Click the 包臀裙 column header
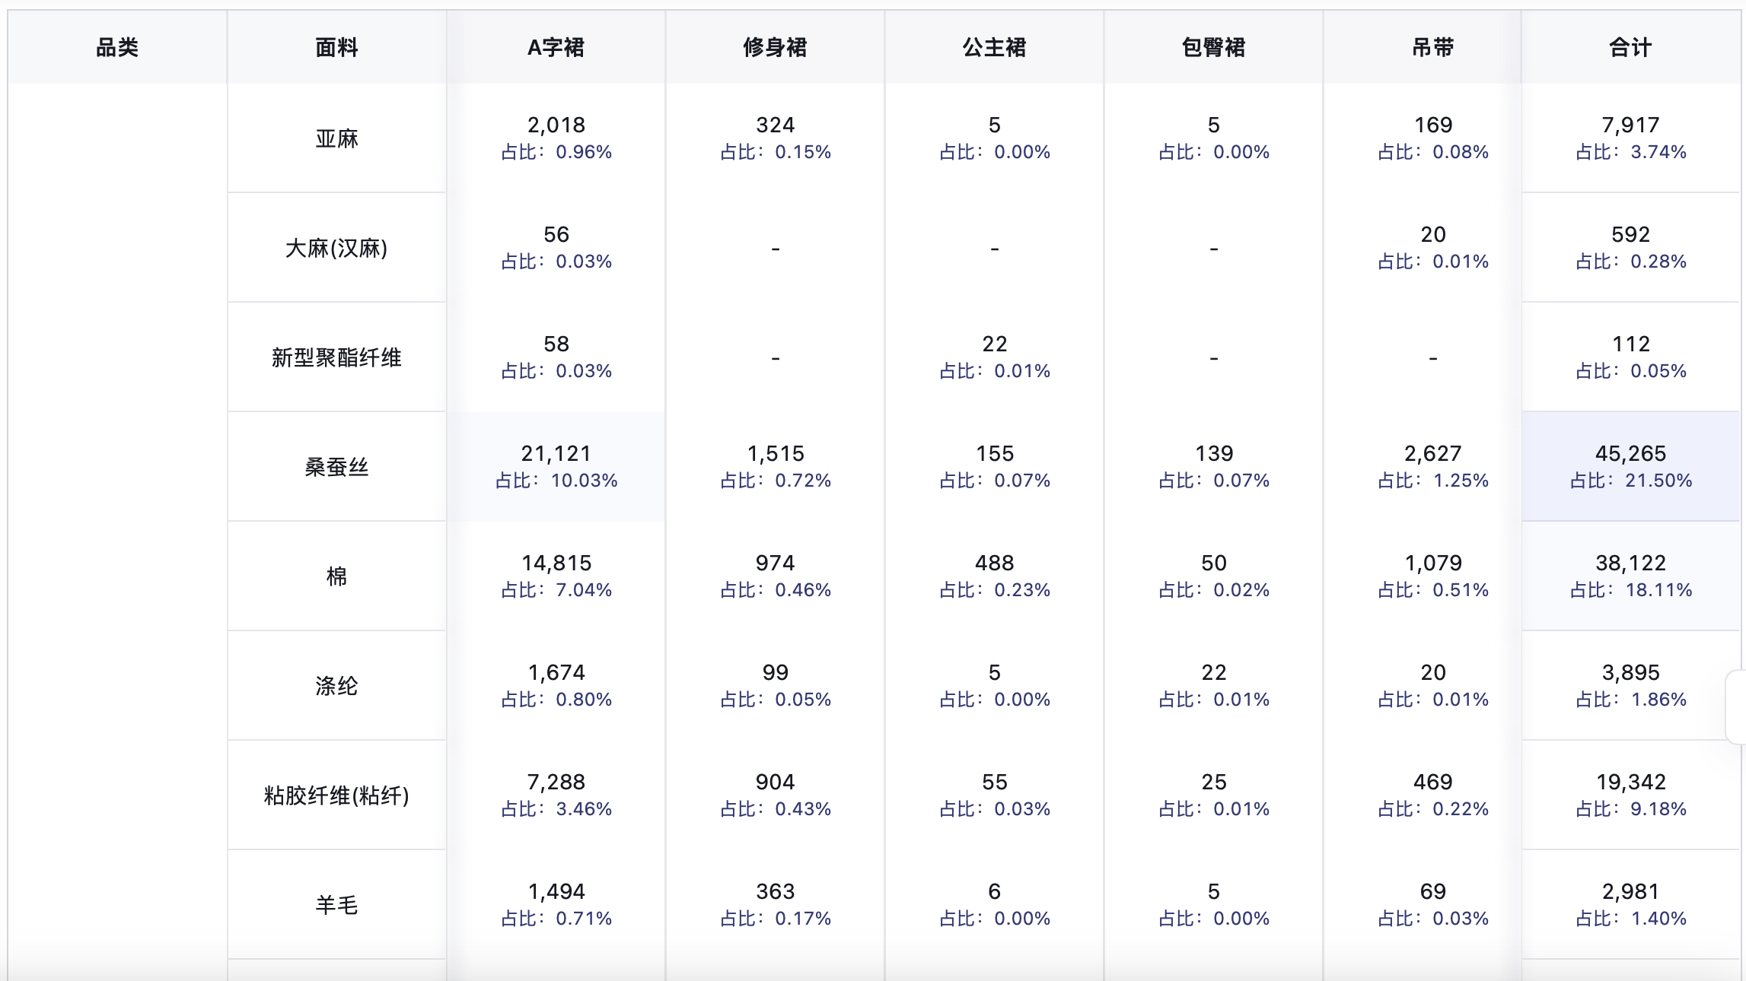This screenshot has width=1746, height=981. click(x=1213, y=47)
